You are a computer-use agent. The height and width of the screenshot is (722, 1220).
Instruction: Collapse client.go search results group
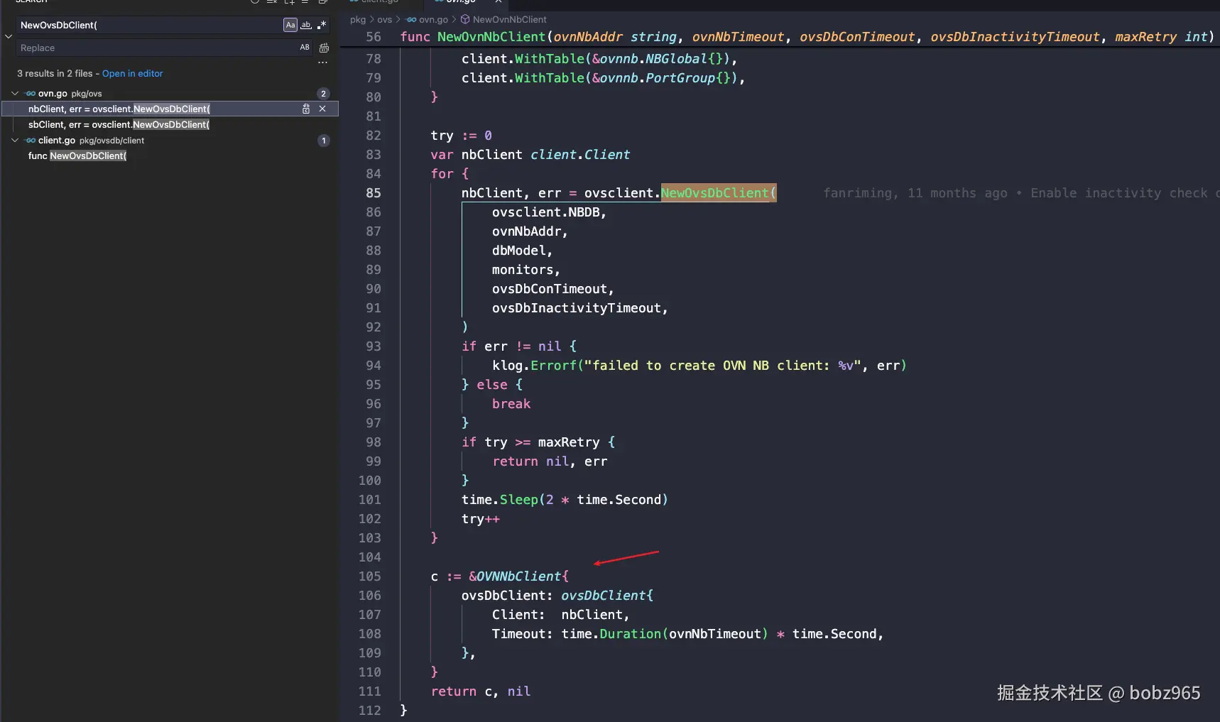[x=15, y=140]
